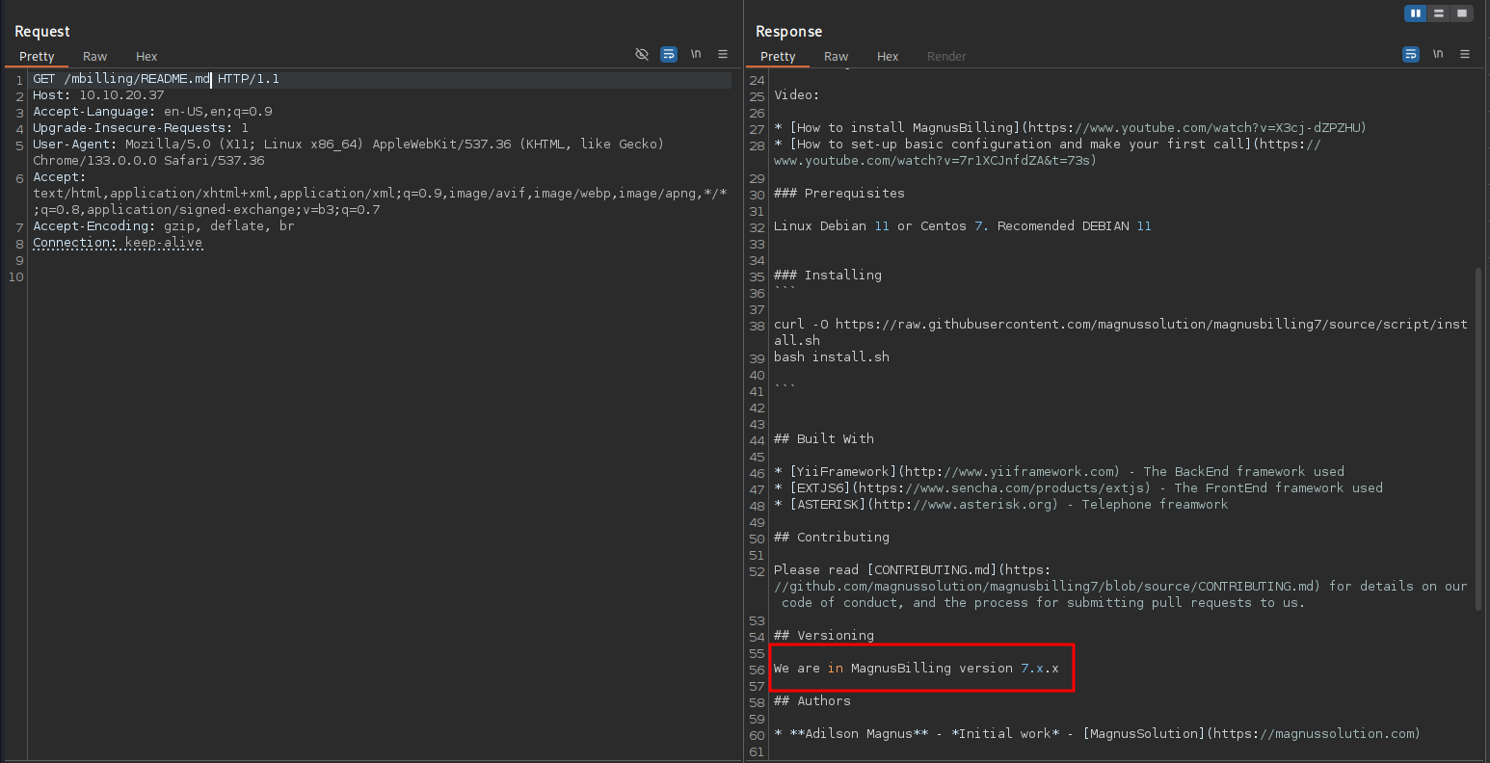The height and width of the screenshot is (763, 1490).
Task: Click the 'bash install.sh' line
Action: (x=831, y=357)
